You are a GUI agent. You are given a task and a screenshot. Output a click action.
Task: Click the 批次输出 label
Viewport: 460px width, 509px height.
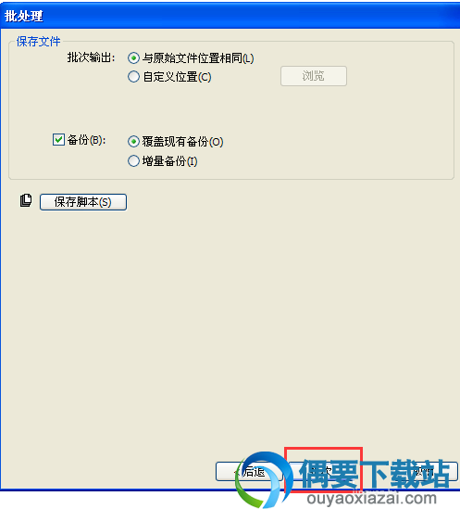click(91, 57)
